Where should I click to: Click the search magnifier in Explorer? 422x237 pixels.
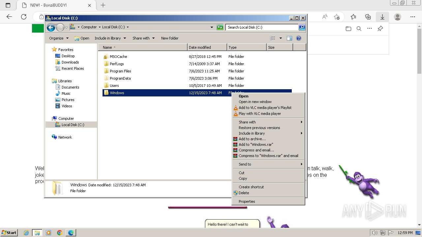[302, 27]
